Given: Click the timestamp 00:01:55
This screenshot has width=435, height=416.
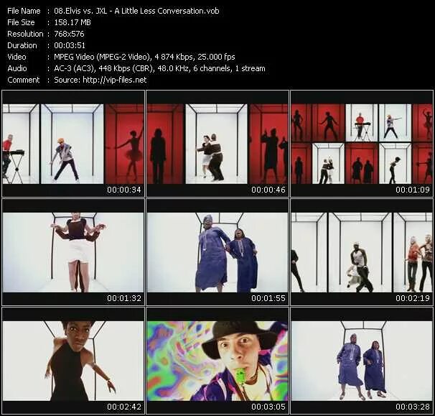Looking at the screenshot, I should point(268,299).
